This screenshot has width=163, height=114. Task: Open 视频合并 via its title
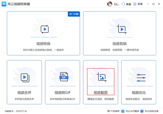pyautogui.click(x=24, y=93)
